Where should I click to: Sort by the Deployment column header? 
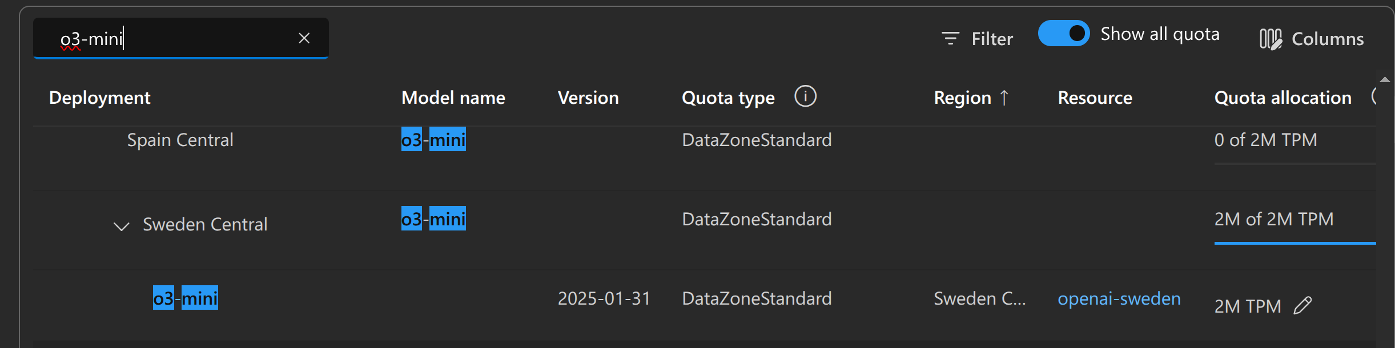[x=99, y=98]
